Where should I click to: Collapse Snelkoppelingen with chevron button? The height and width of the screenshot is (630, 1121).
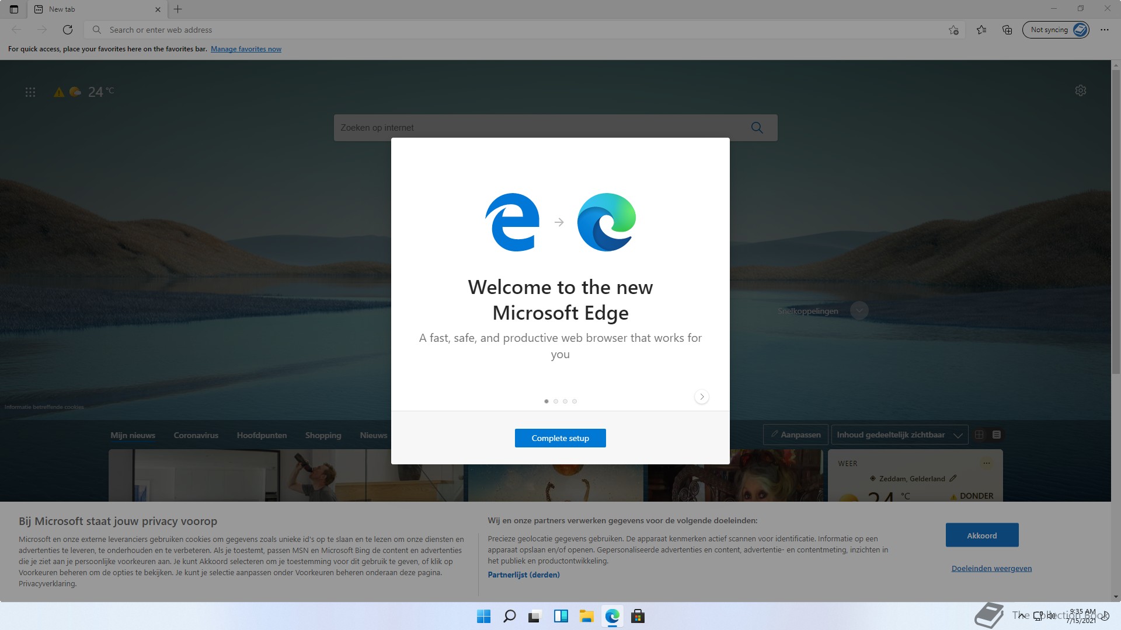(x=859, y=310)
